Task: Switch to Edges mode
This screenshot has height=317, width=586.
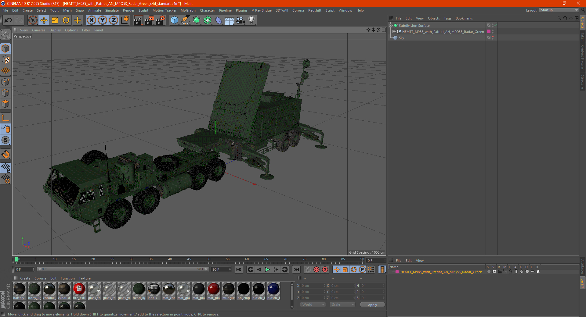Action: [x=6, y=93]
